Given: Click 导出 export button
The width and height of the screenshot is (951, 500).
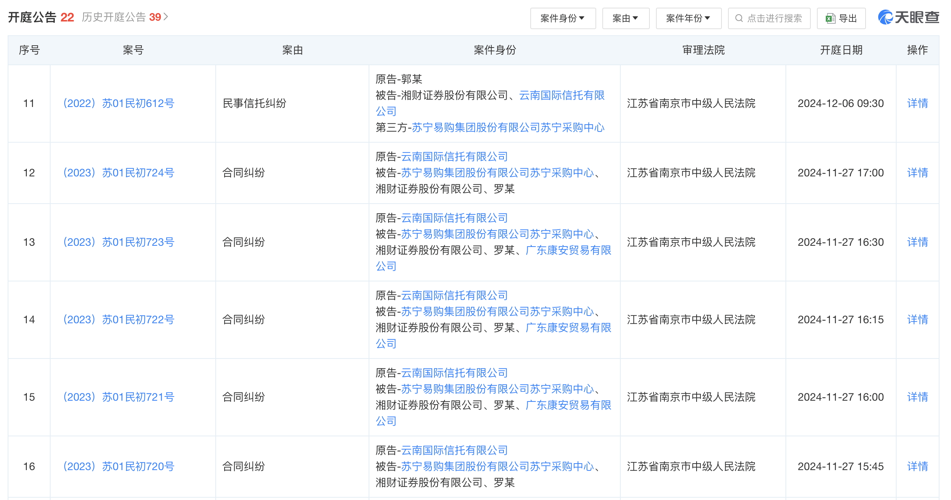Looking at the screenshot, I should [841, 18].
